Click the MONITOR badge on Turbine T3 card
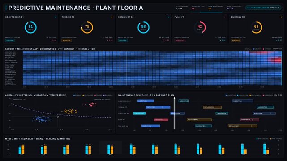Screen dimensions: 287x161 (x=67, y=40)
